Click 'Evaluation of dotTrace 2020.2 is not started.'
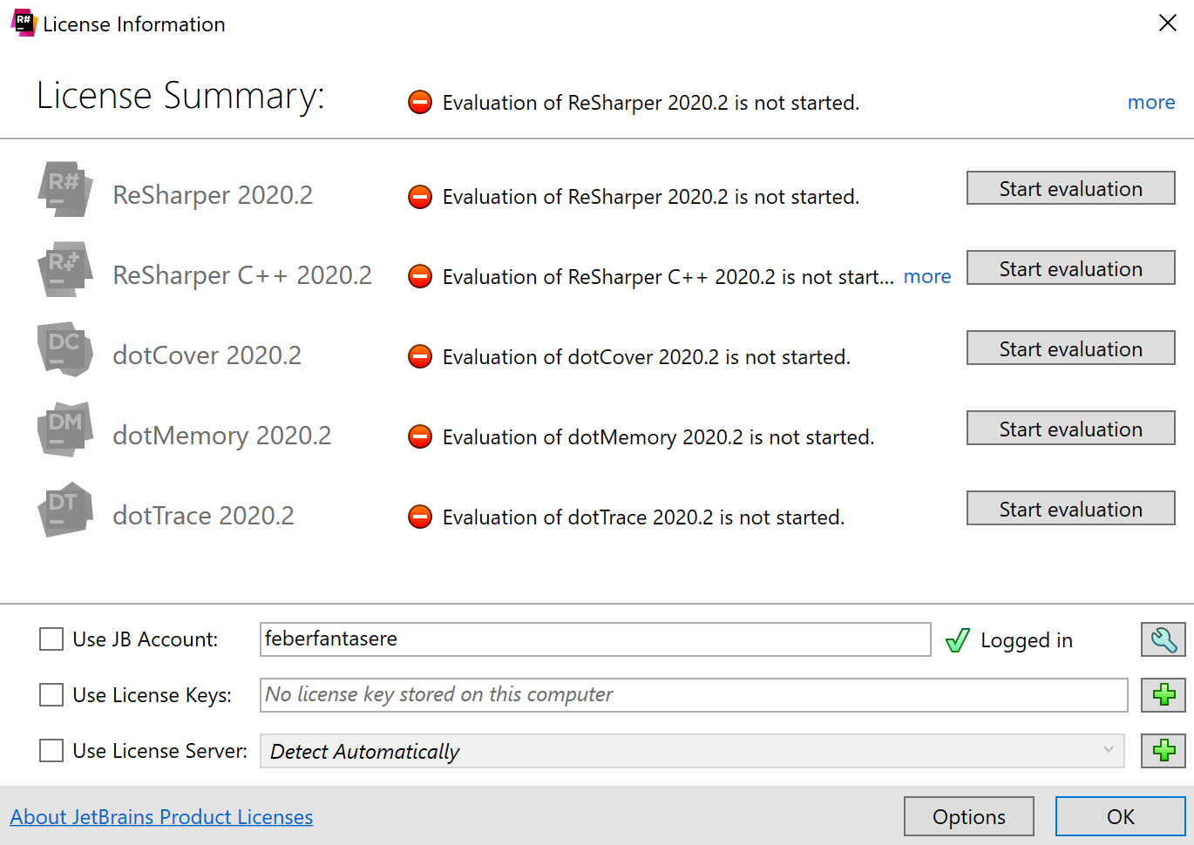This screenshot has width=1194, height=845. (x=644, y=517)
